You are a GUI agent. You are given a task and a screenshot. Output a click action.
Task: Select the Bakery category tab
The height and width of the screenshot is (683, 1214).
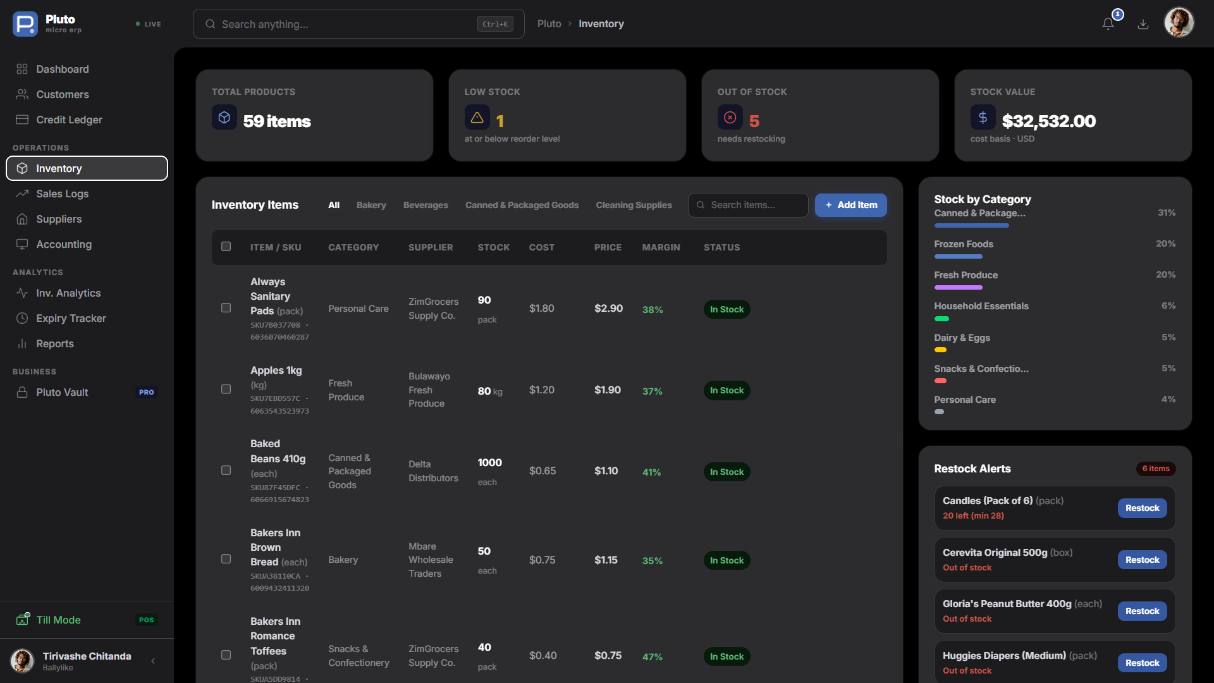[x=371, y=205]
